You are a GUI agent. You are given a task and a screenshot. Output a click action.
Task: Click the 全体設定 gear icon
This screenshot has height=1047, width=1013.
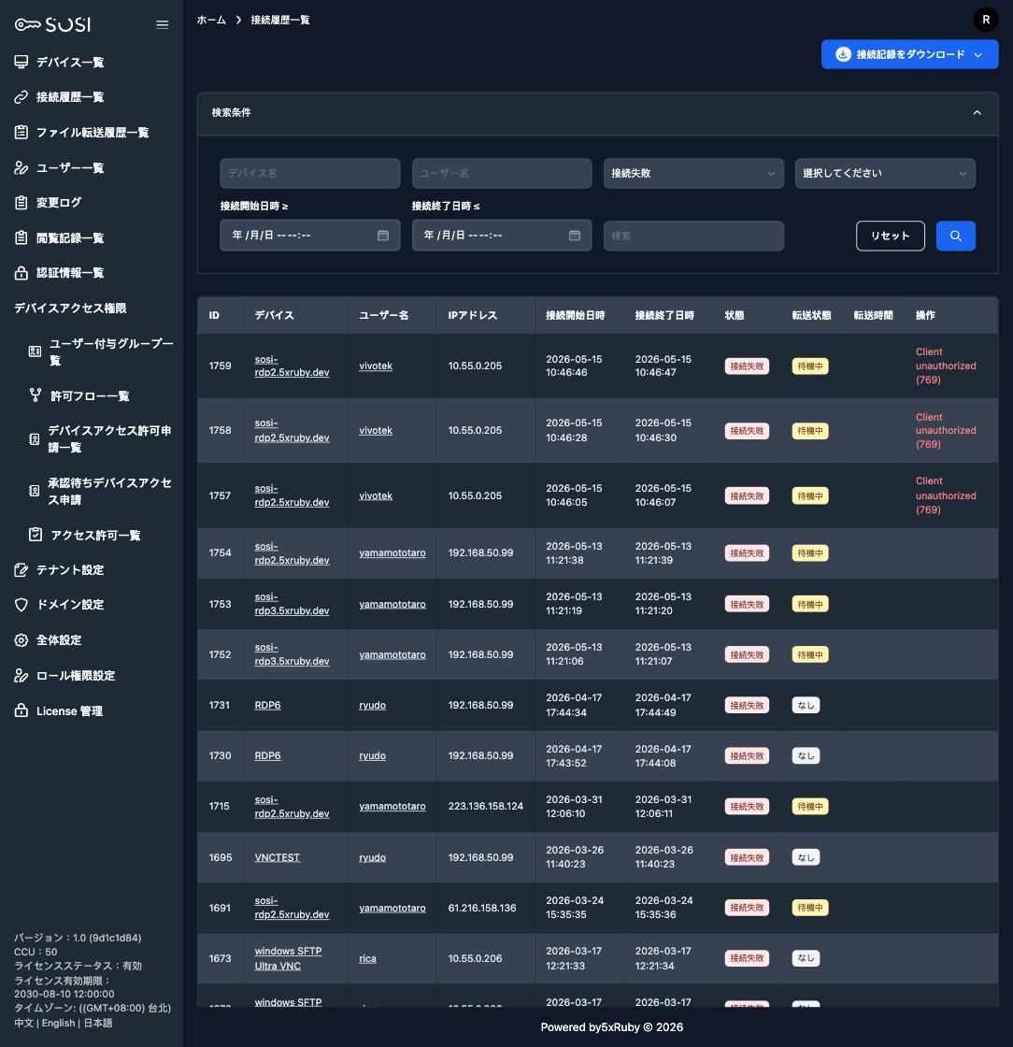pyautogui.click(x=21, y=639)
